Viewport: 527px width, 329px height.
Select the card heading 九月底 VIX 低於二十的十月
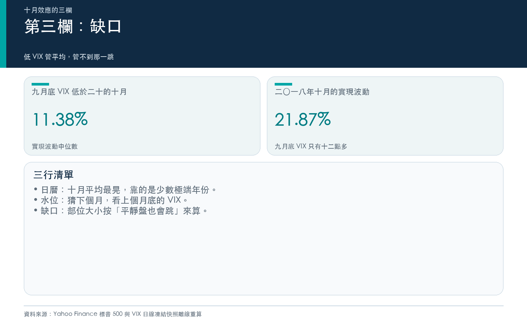click(79, 92)
